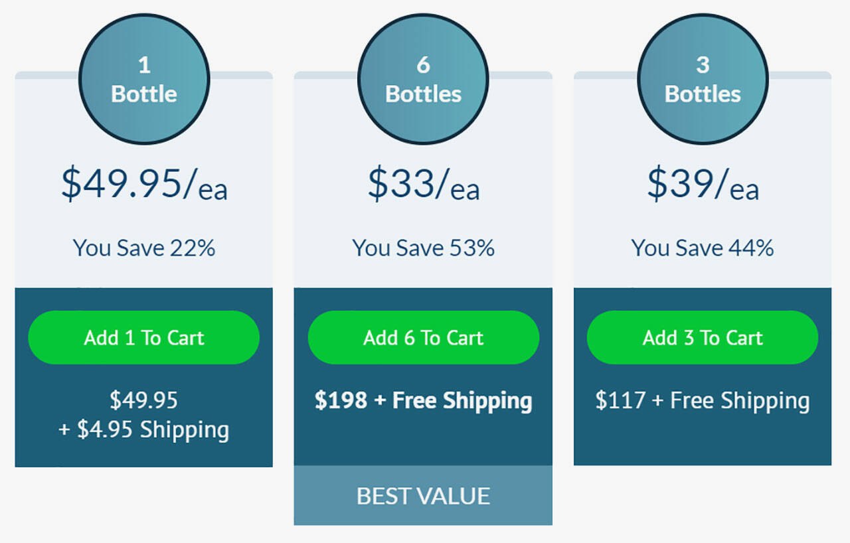Click the $49.95 total under Add 1
The image size is (850, 543).
tap(144, 400)
